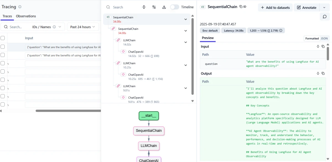This screenshot has width=332, height=162.
Task: Collapse the LLMChain 10.25s chevron
Action: click(x=186, y=65)
